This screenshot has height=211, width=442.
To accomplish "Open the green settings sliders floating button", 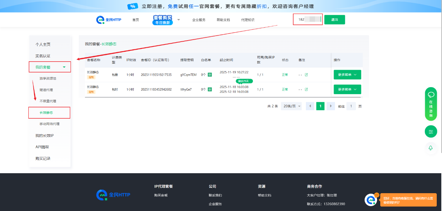I will point(431,132).
